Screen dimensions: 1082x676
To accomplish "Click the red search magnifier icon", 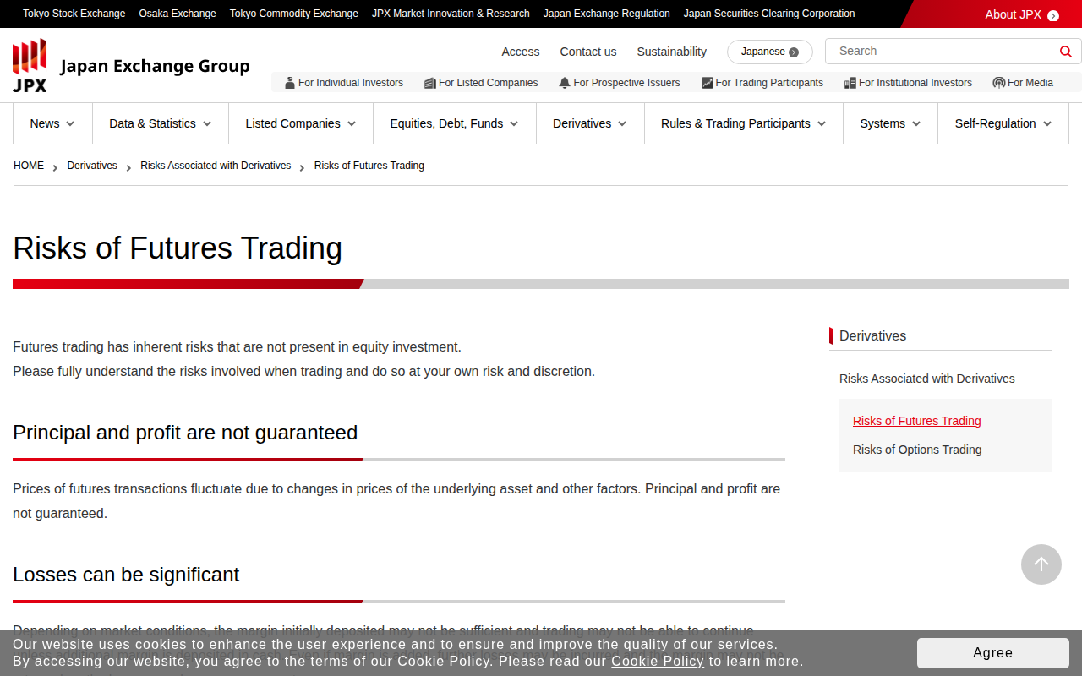I will (x=1066, y=52).
